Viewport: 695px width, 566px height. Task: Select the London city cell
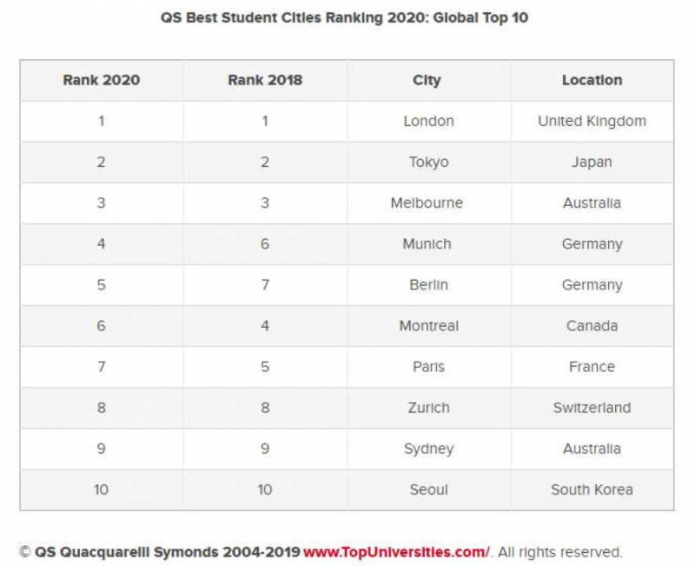tap(428, 121)
